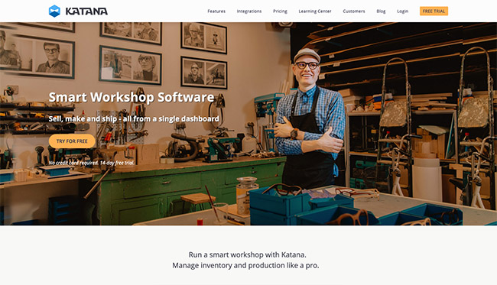Open the Integrations page
Screen dimensions: 497x285
(249, 11)
